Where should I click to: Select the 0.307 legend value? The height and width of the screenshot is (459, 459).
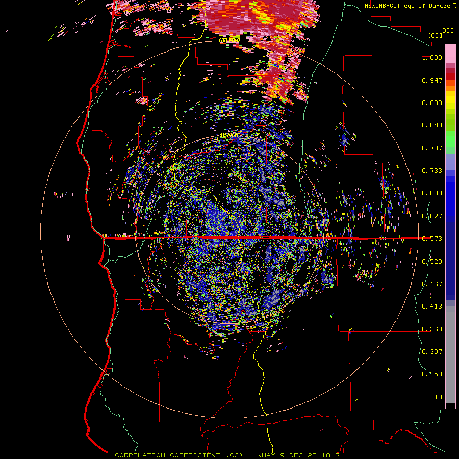click(432, 351)
